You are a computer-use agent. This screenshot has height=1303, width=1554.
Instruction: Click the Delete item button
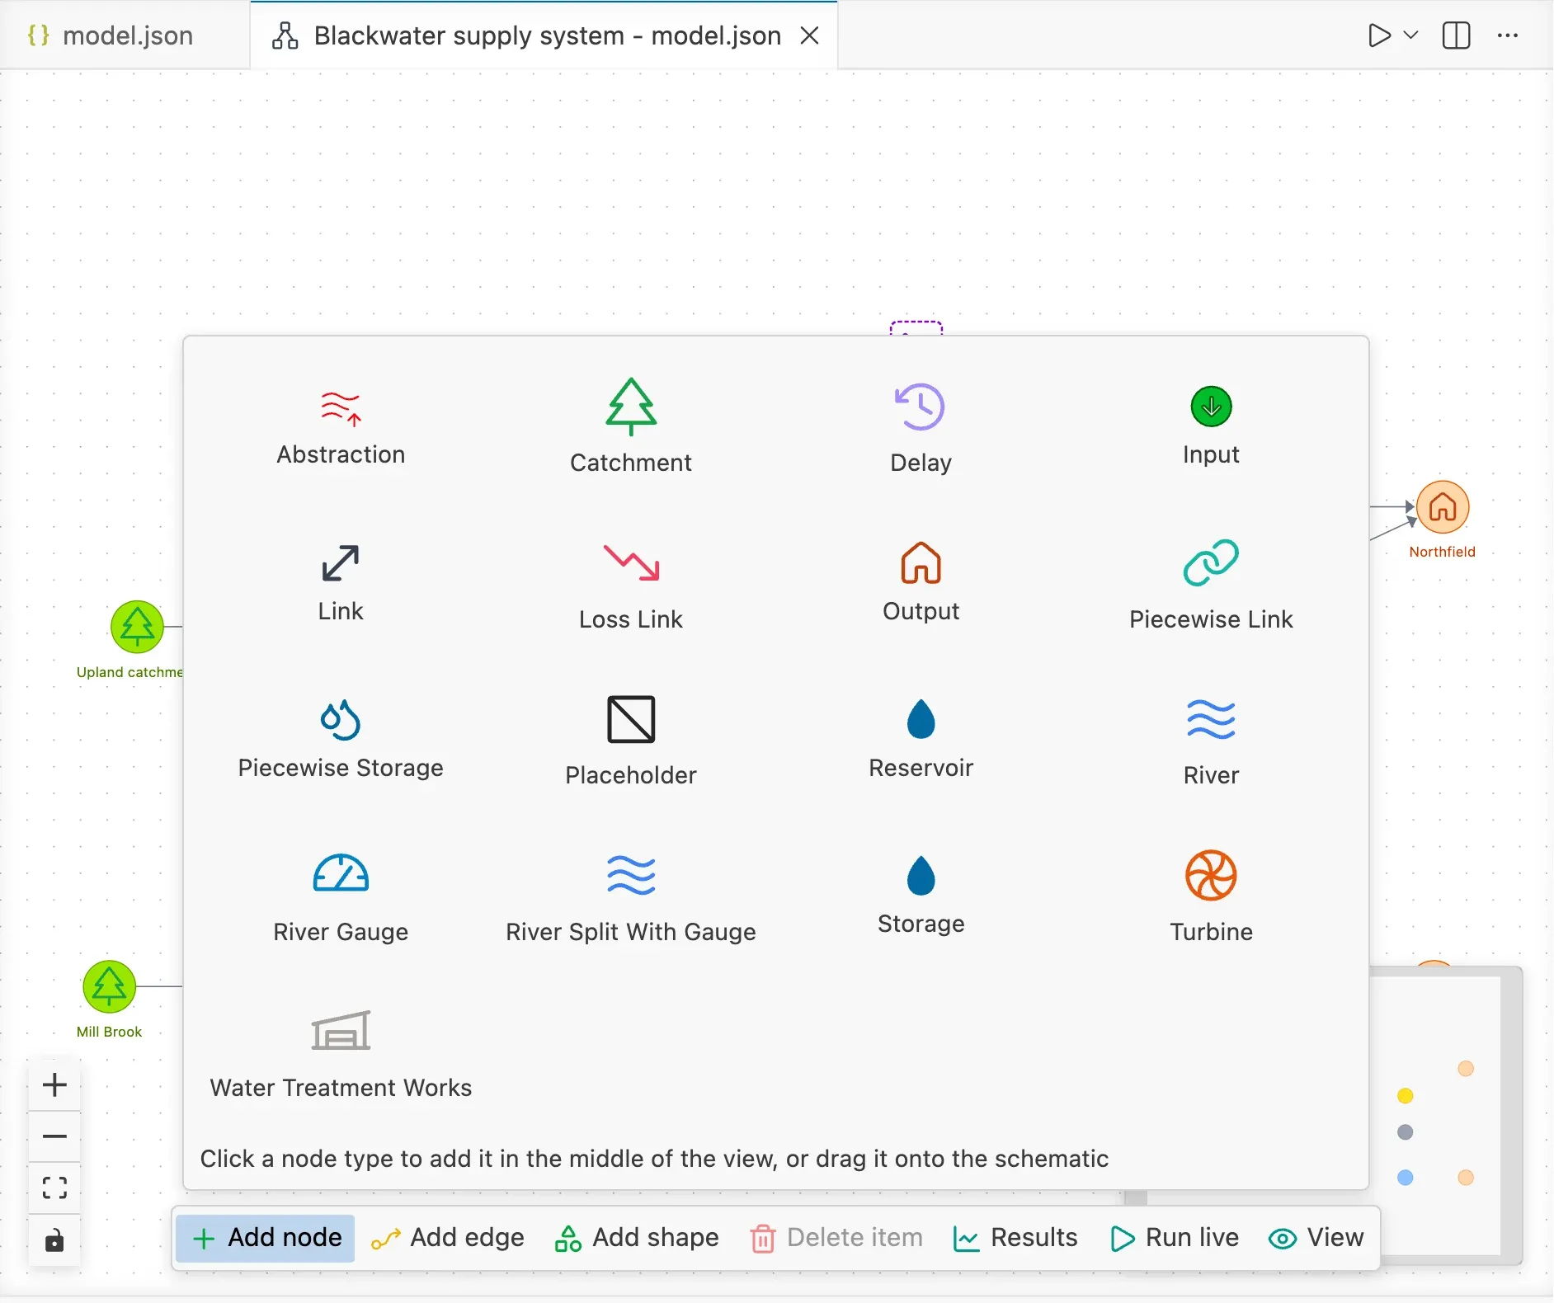tap(836, 1238)
